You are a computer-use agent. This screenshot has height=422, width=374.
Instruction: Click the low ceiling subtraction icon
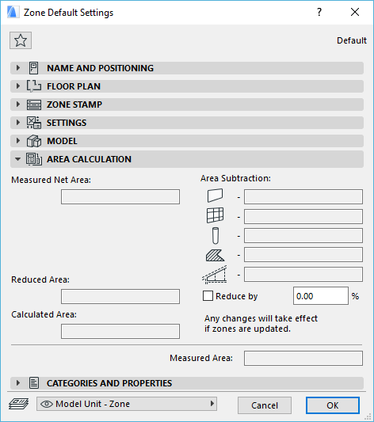[215, 275]
